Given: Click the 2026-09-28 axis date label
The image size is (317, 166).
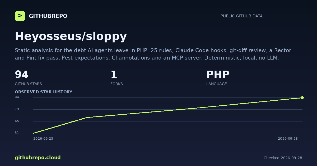Looking at the screenshot, I should (x=288, y=139).
